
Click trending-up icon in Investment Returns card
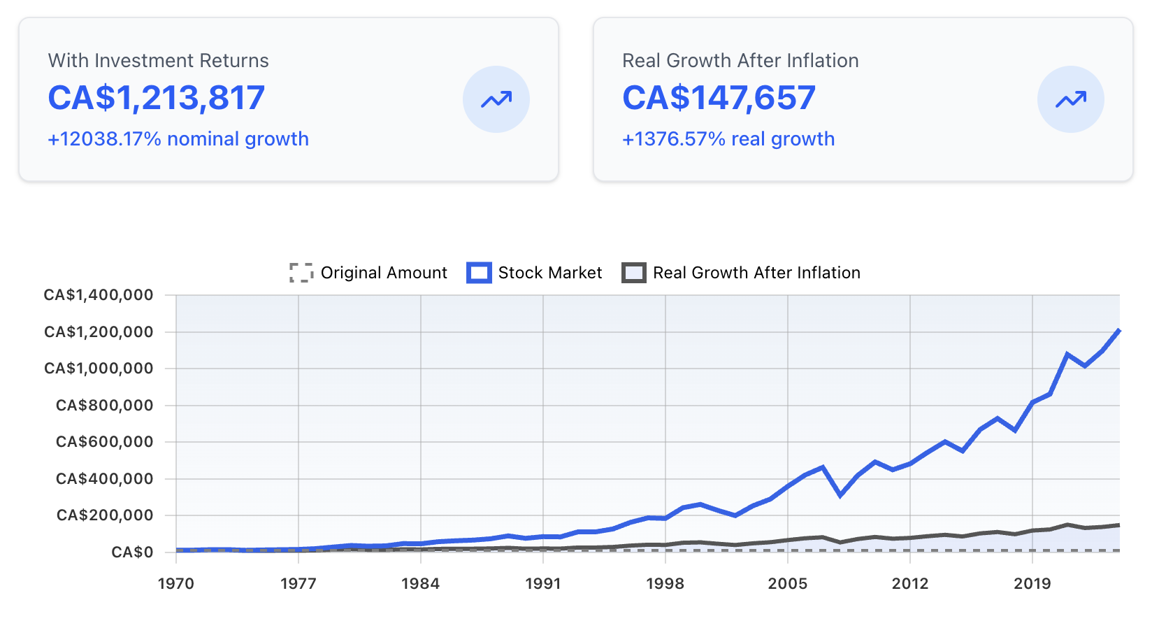click(496, 99)
